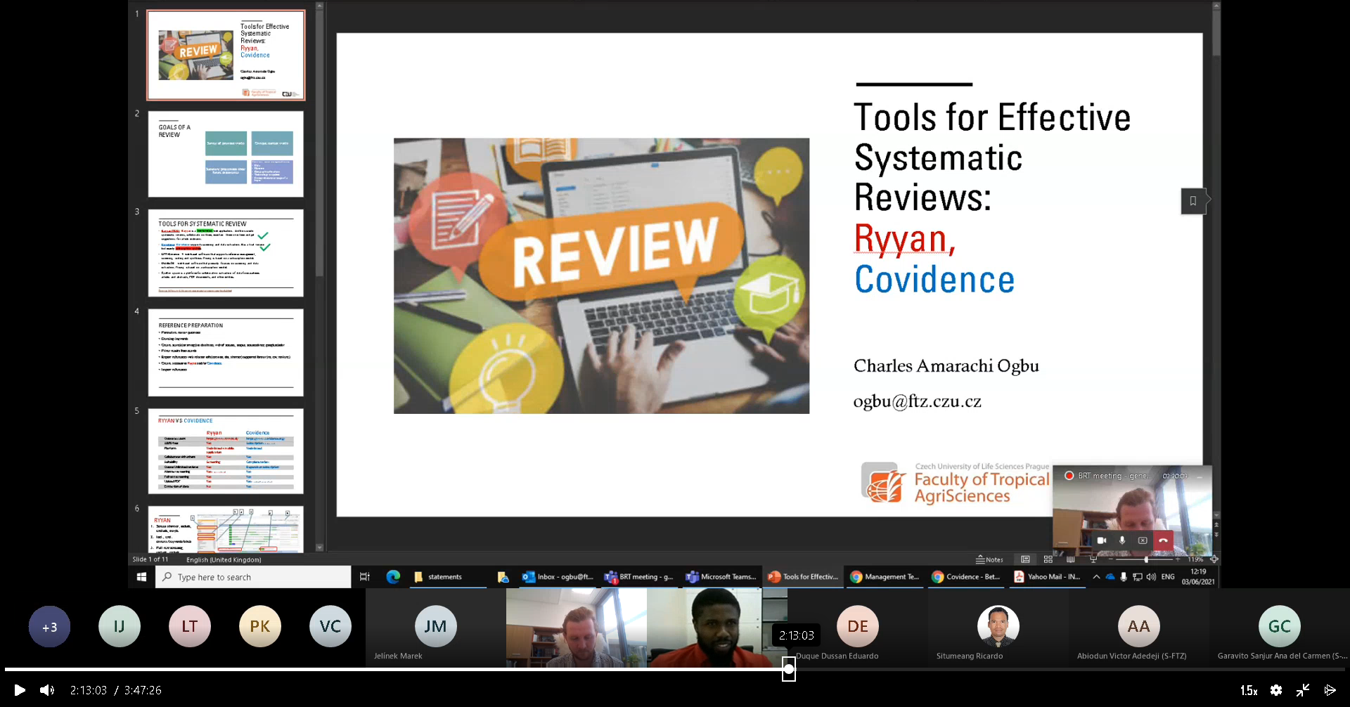Exit full screen mode in player
Viewport: 1350px width, 707px height.
1303,690
